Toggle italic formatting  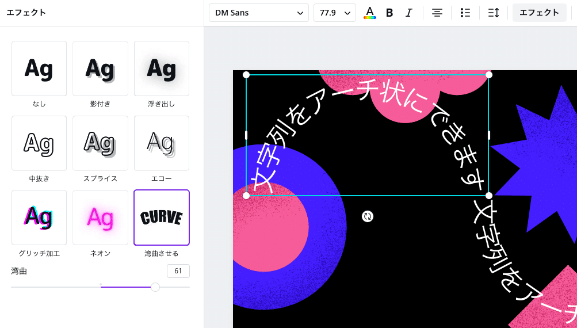[409, 13]
